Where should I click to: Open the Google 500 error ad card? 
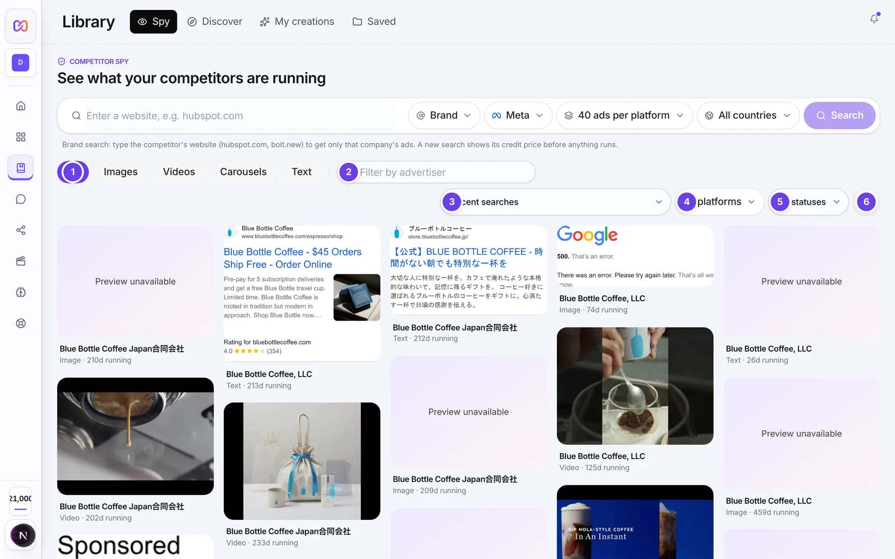[x=635, y=256]
